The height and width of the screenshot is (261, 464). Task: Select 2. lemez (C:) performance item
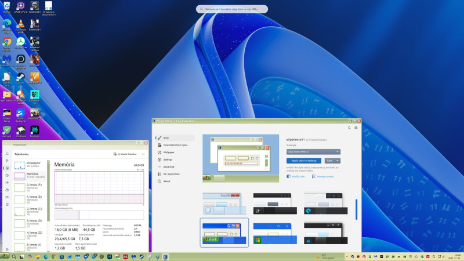click(30, 212)
